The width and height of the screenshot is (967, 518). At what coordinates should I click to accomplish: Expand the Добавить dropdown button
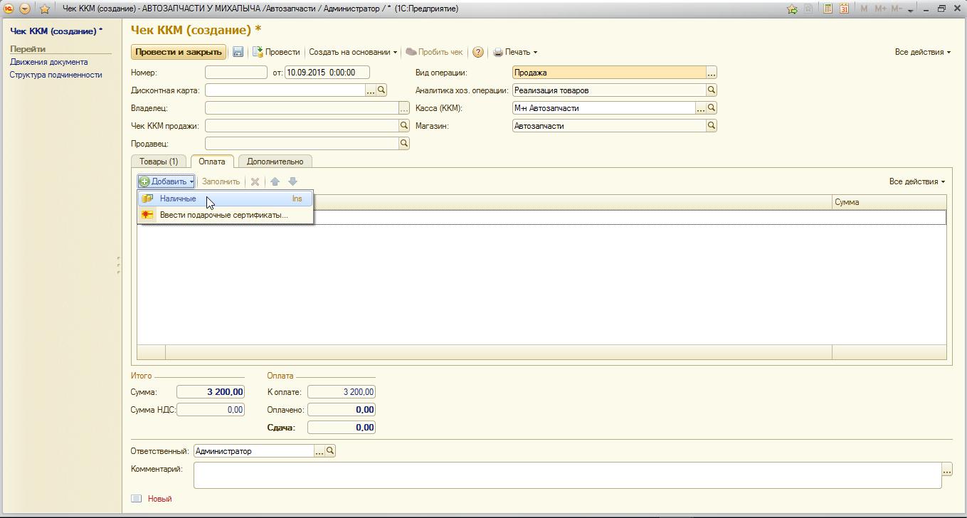(x=167, y=181)
